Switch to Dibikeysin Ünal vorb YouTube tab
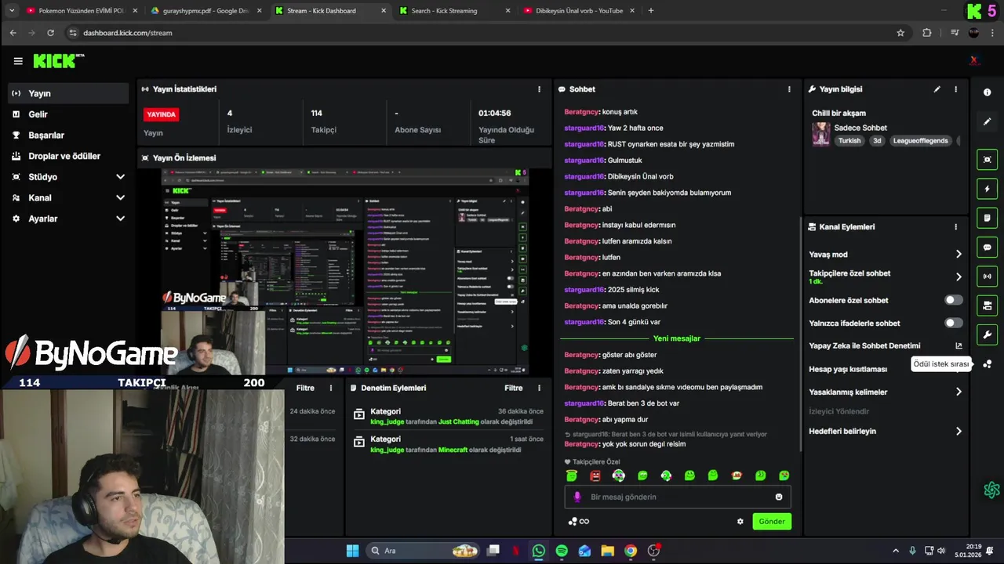 pyautogui.click(x=579, y=11)
